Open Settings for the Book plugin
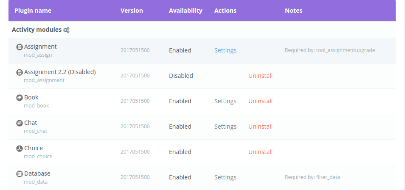 click(x=225, y=101)
